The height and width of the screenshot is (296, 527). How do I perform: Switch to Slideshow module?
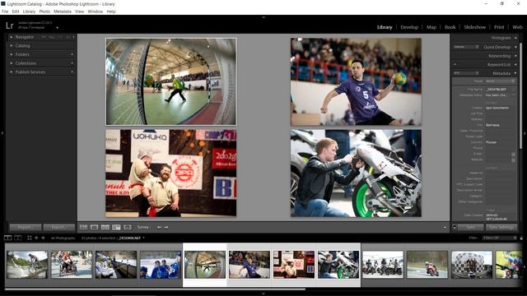click(x=474, y=27)
